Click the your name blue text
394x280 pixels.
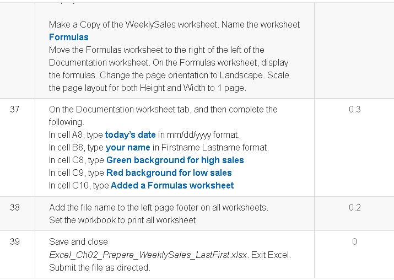(x=128, y=148)
